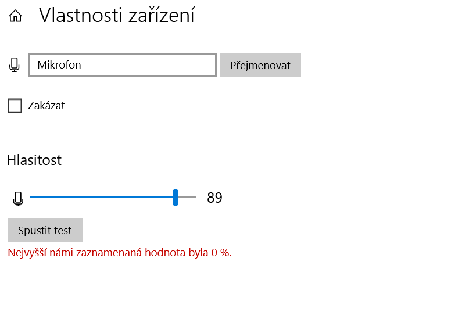Click the Vlastnosti zařízení page title
The width and height of the screenshot is (469, 319).
[116, 16]
